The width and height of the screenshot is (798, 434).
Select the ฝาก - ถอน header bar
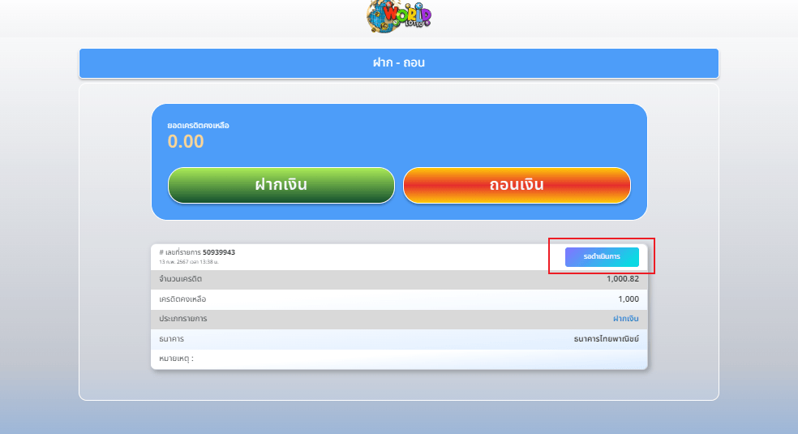399,63
